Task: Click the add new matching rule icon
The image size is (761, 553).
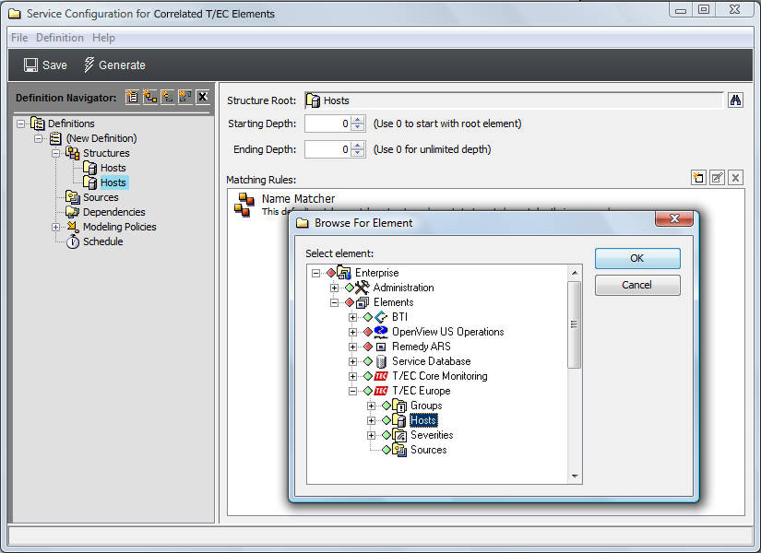Action: click(x=698, y=178)
